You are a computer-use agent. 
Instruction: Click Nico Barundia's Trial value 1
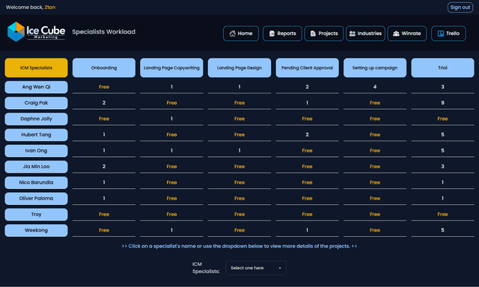pyautogui.click(x=442, y=182)
